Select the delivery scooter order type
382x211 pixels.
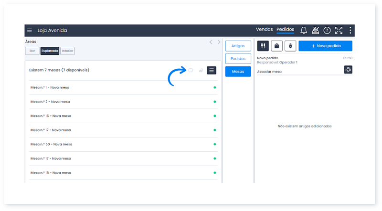[290, 46]
